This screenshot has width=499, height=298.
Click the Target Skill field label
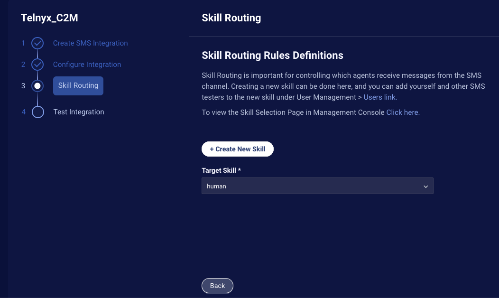[221, 170]
